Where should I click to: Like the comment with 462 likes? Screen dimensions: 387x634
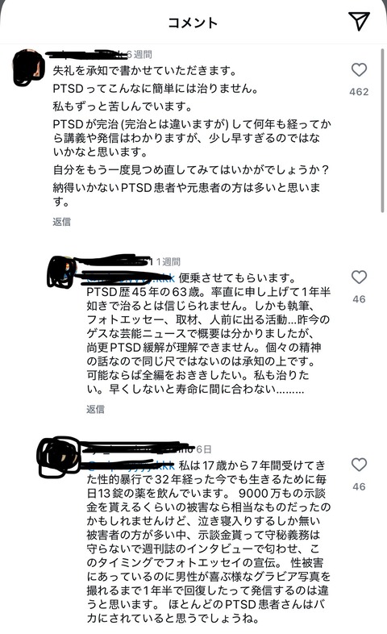[359, 70]
